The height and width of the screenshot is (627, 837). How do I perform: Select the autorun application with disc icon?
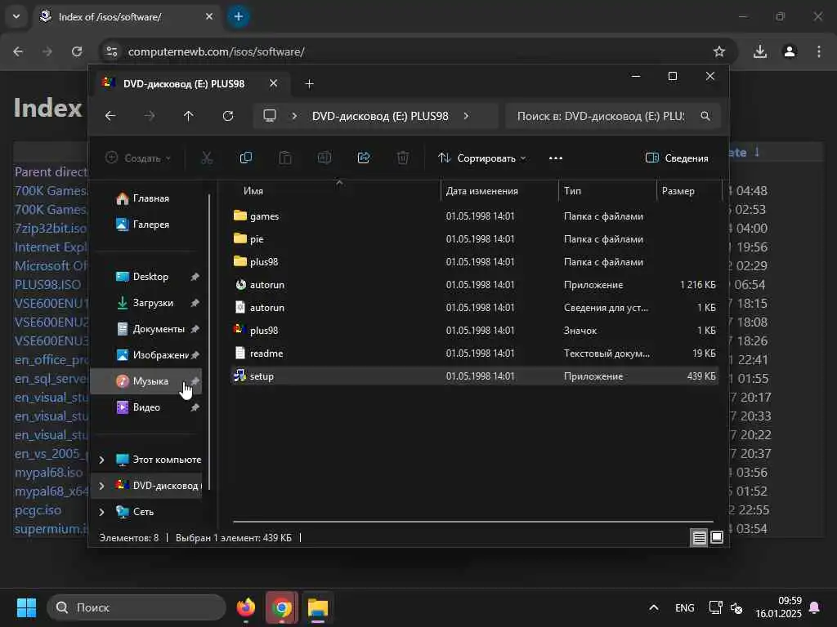click(x=474, y=285)
